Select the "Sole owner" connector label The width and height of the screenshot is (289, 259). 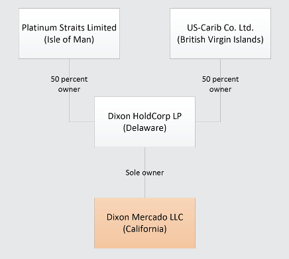pyautogui.click(x=144, y=173)
